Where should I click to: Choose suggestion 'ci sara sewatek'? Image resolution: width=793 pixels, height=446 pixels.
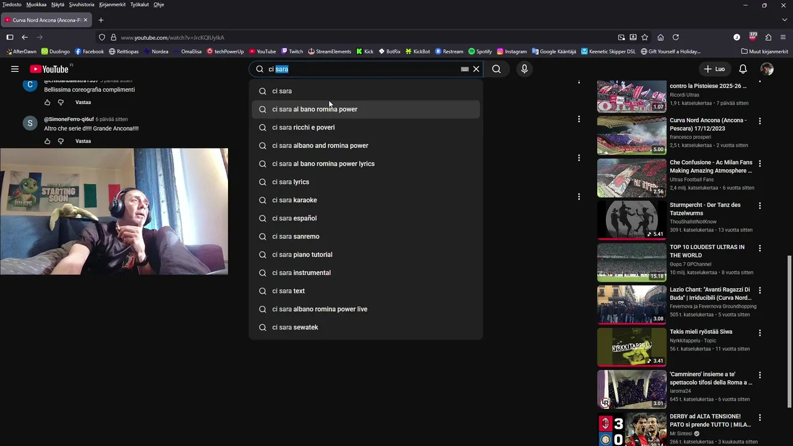[x=366, y=327]
